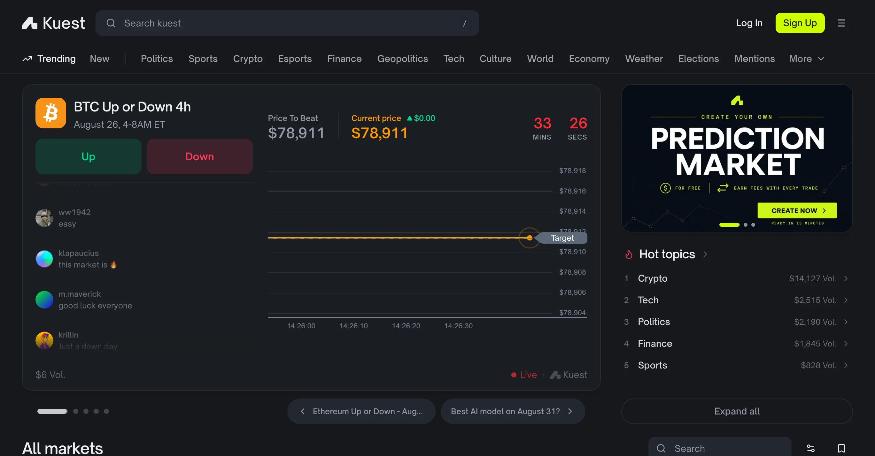Click ww1942's avatar

[44, 218]
